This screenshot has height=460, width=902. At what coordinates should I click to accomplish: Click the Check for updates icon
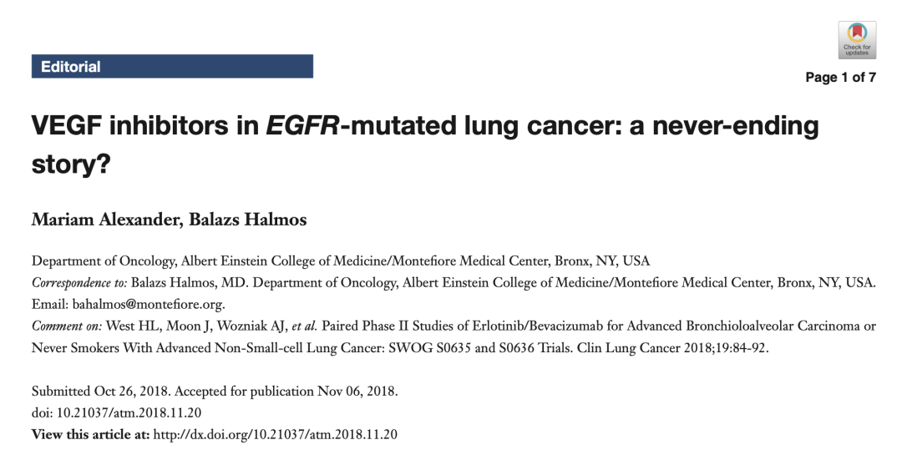point(857,38)
